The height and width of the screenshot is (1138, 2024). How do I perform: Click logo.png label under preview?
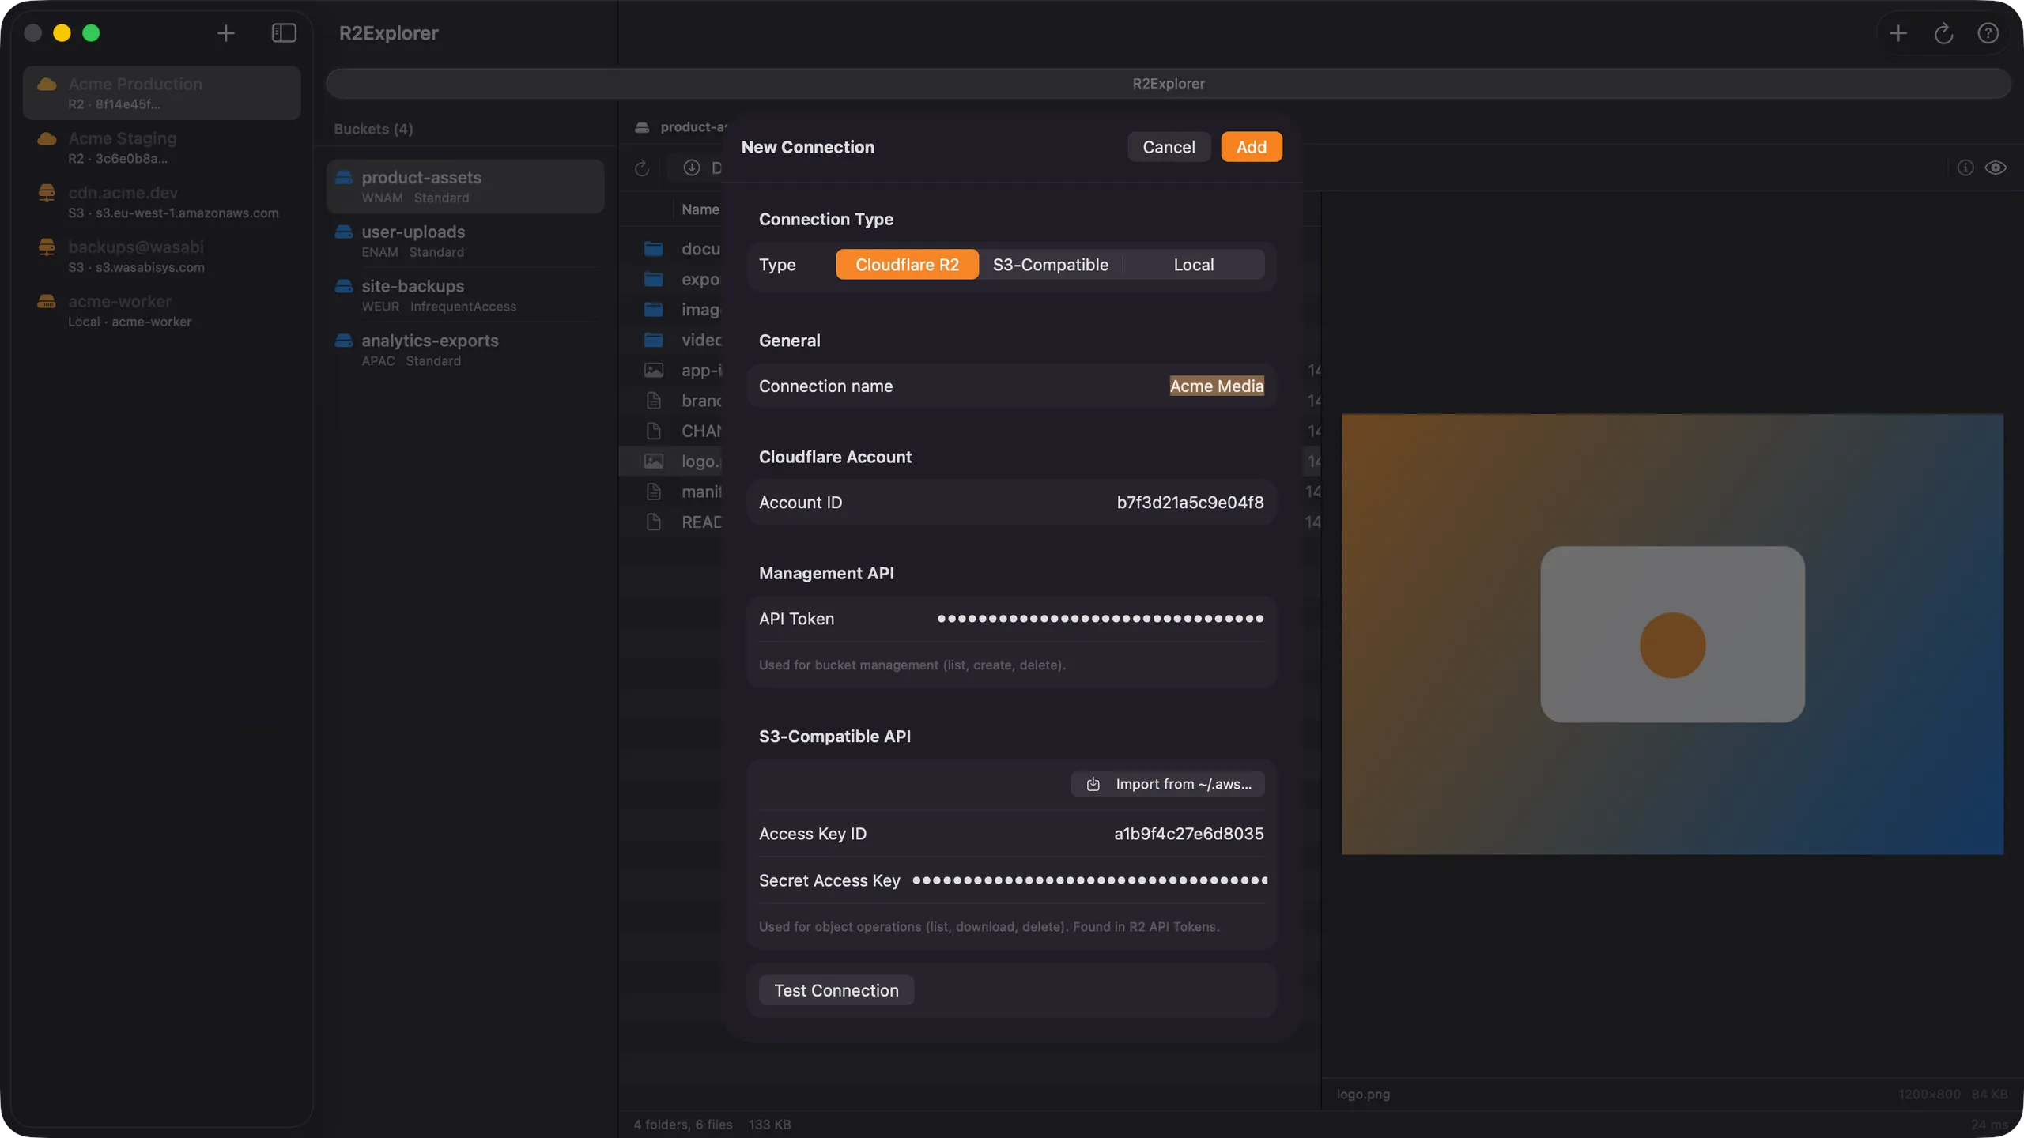tap(1363, 1095)
